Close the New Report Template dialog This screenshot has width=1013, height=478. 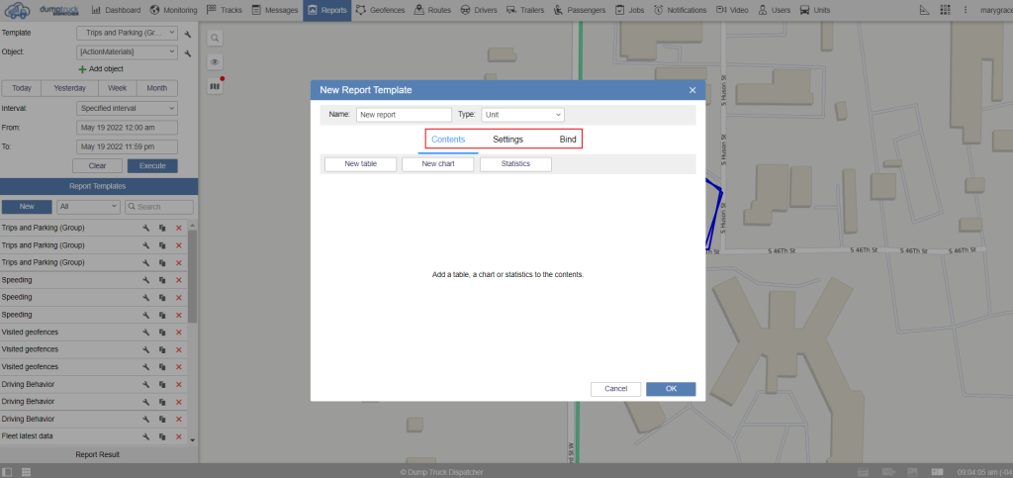click(692, 90)
